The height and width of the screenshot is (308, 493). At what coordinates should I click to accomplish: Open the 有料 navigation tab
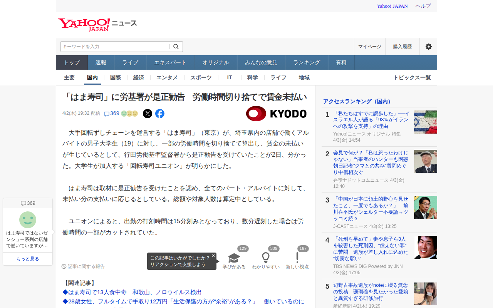click(x=341, y=62)
